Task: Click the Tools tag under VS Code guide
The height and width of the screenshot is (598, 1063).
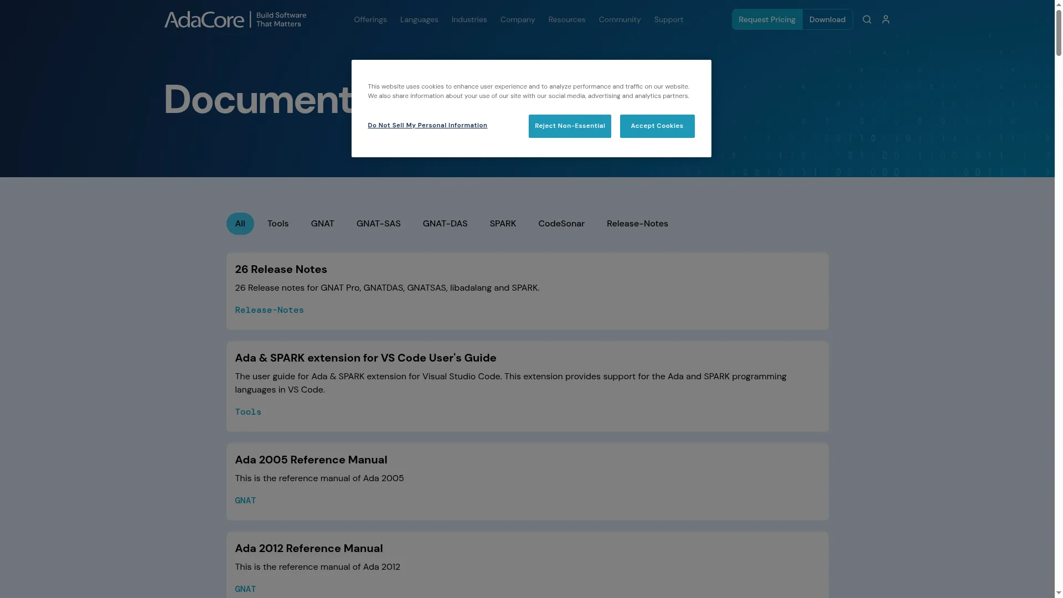Action: tap(248, 412)
